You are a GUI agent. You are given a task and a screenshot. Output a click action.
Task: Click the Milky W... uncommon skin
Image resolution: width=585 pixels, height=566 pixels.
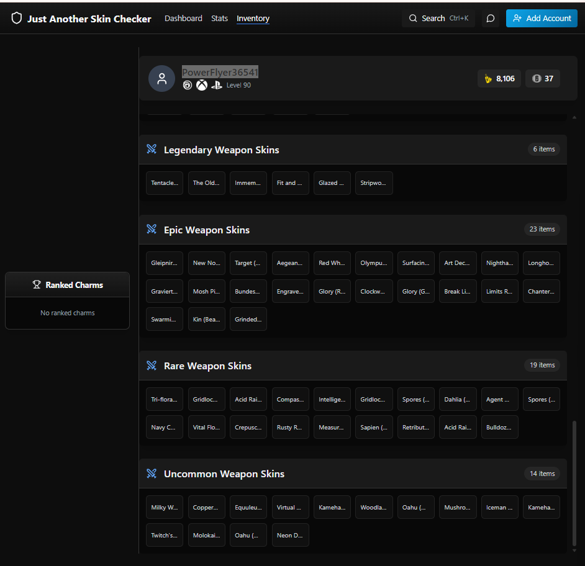165,508
